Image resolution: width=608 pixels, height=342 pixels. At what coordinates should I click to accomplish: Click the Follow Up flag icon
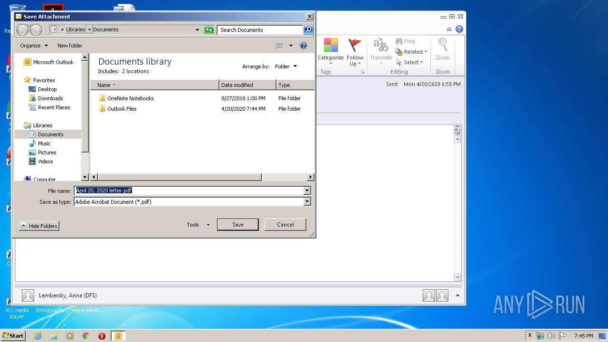(355, 45)
